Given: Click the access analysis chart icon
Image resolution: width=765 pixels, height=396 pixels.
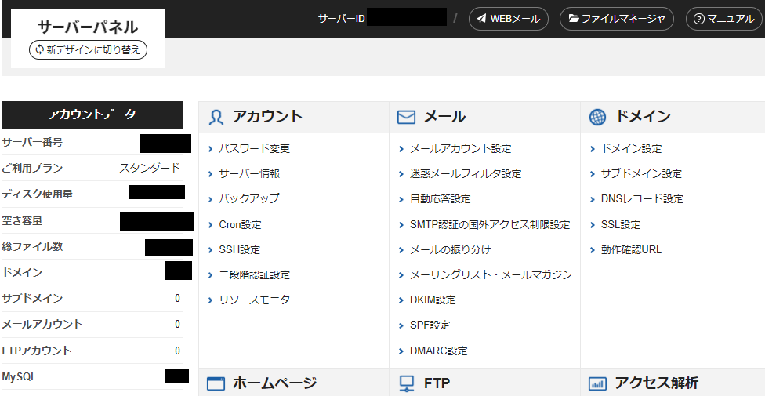Looking at the screenshot, I should 597,383.
